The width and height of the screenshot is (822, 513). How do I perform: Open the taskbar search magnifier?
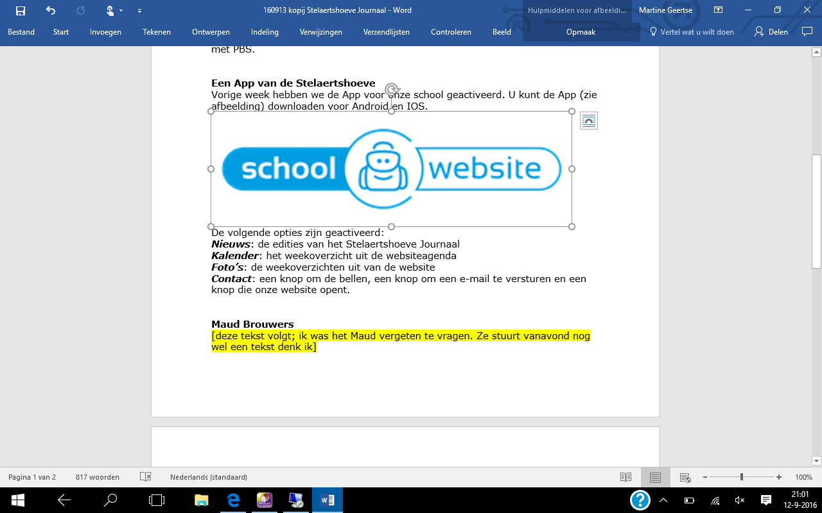(110, 500)
